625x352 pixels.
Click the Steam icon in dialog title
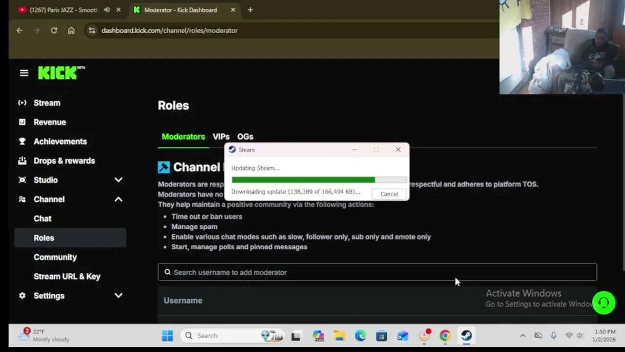[x=232, y=150]
